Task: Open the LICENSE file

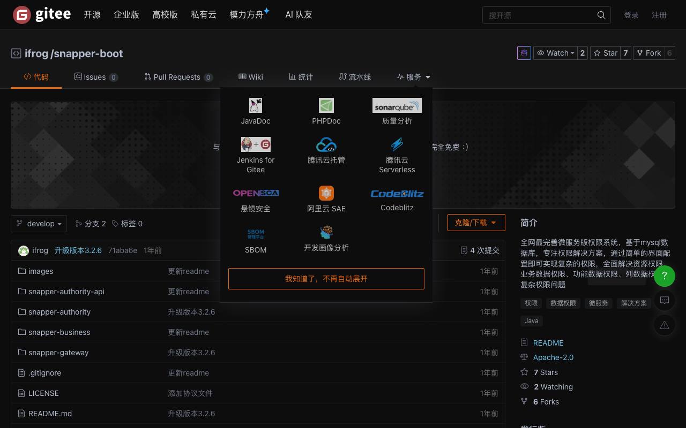Action: pos(43,393)
